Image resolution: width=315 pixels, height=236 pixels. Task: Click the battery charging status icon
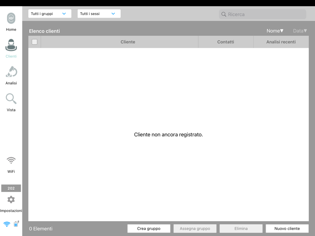[x=16, y=223]
